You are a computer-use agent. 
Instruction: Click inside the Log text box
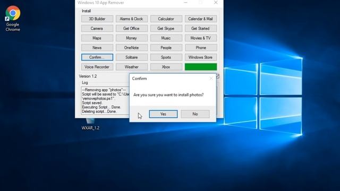click(105, 100)
